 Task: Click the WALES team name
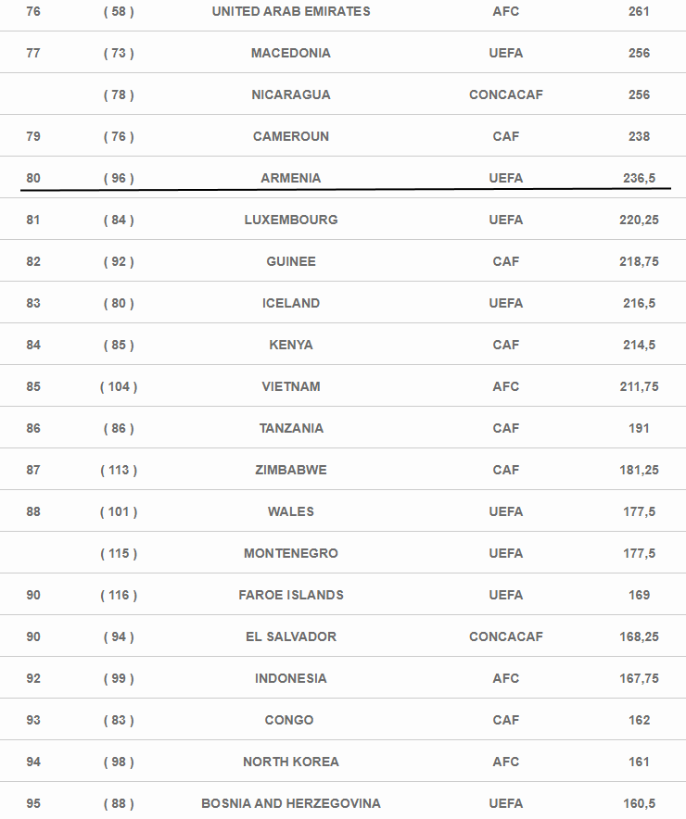[x=291, y=511]
